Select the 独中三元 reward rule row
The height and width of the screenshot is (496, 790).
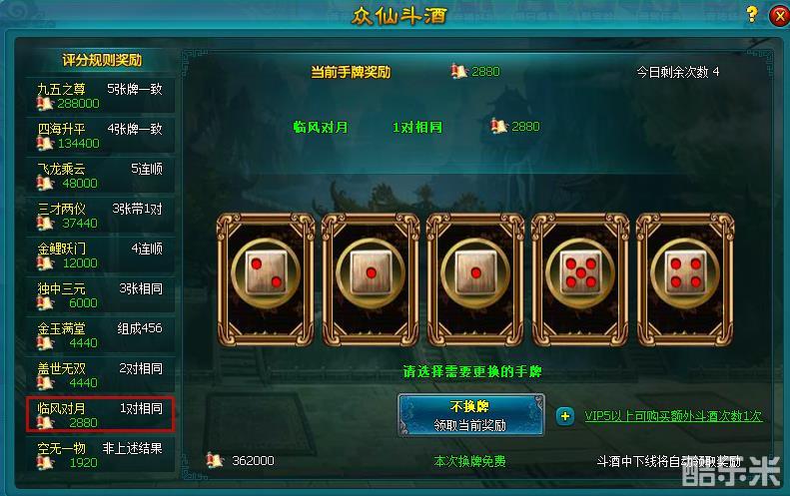pyautogui.click(x=100, y=295)
